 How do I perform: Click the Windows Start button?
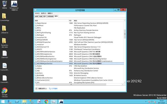(3, 102)
